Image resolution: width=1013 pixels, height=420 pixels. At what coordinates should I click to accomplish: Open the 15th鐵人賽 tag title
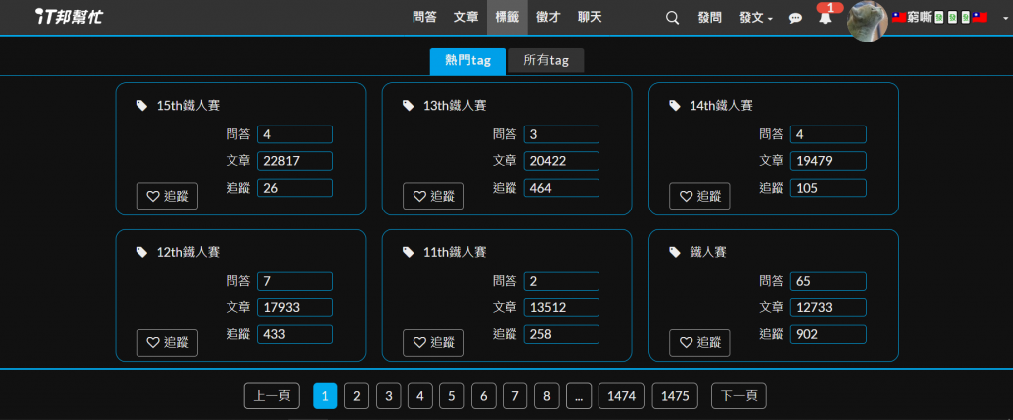188,105
